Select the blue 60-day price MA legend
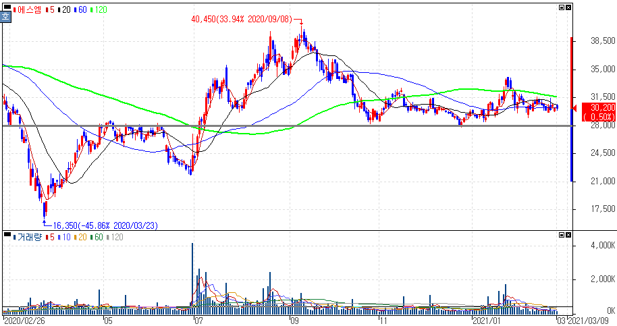This screenshot has width=617, height=326. click(x=80, y=10)
